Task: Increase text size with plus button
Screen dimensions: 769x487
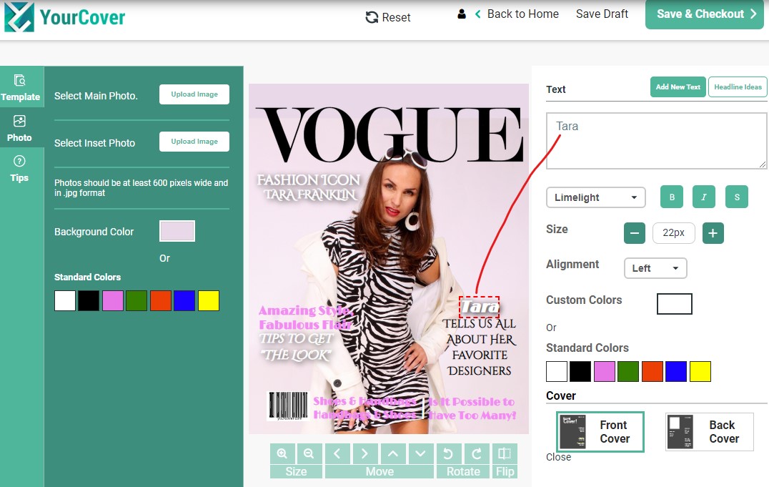Action: [x=713, y=232]
